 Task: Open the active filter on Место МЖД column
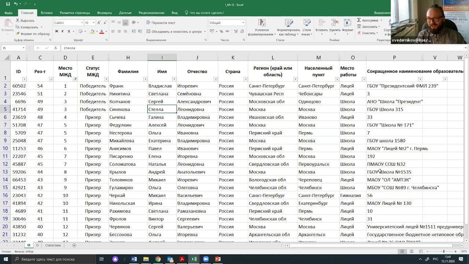(75, 79)
